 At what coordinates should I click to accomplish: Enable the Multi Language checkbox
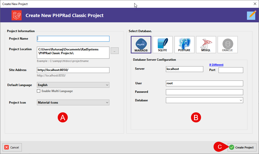pyautogui.click(x=38, y=91)
